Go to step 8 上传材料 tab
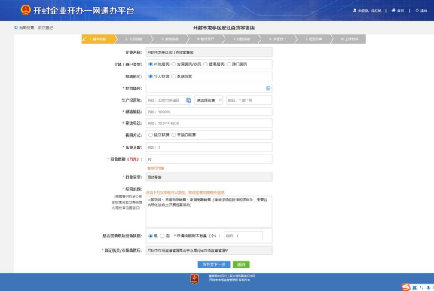 350,39
